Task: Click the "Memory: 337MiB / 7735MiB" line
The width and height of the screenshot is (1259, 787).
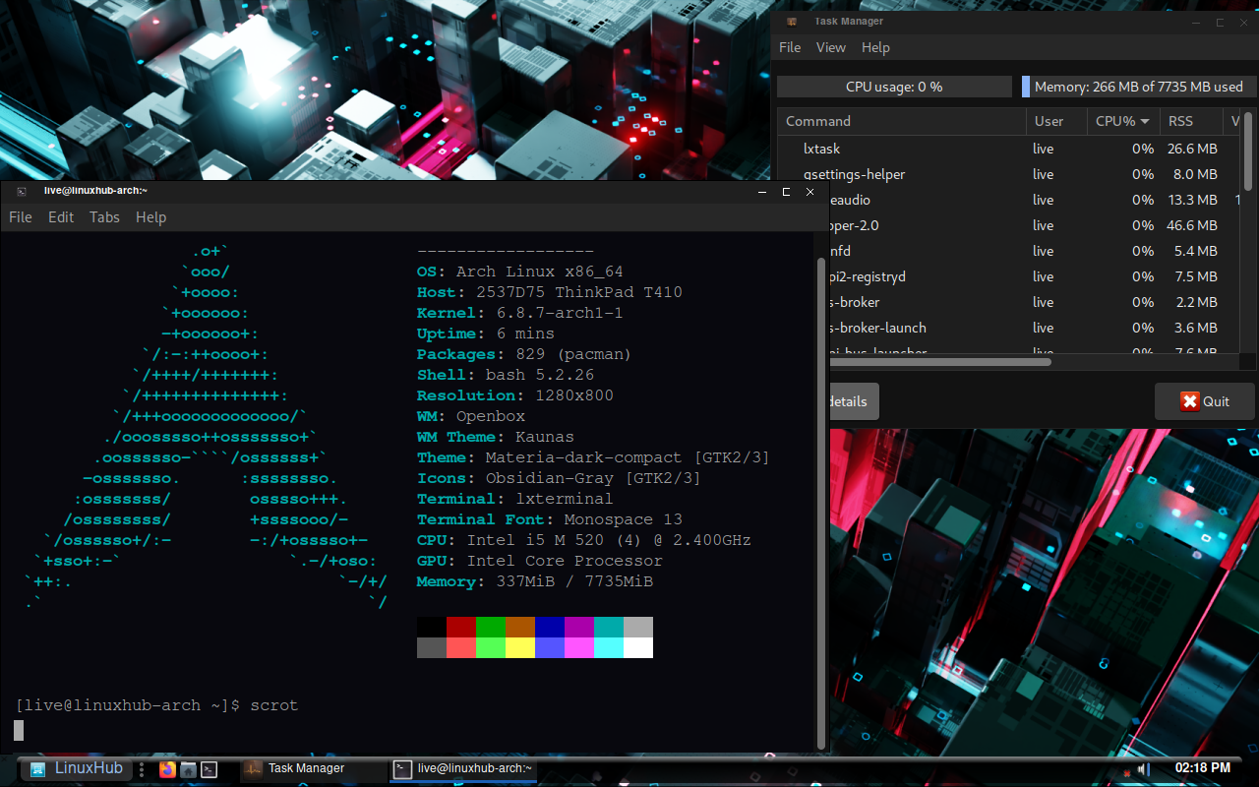Action: coord(535,581)
